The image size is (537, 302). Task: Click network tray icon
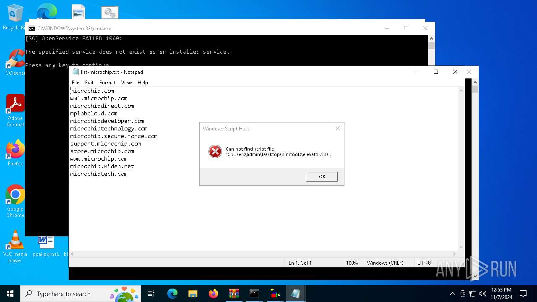pyautogui.click(x=473, y=294)
